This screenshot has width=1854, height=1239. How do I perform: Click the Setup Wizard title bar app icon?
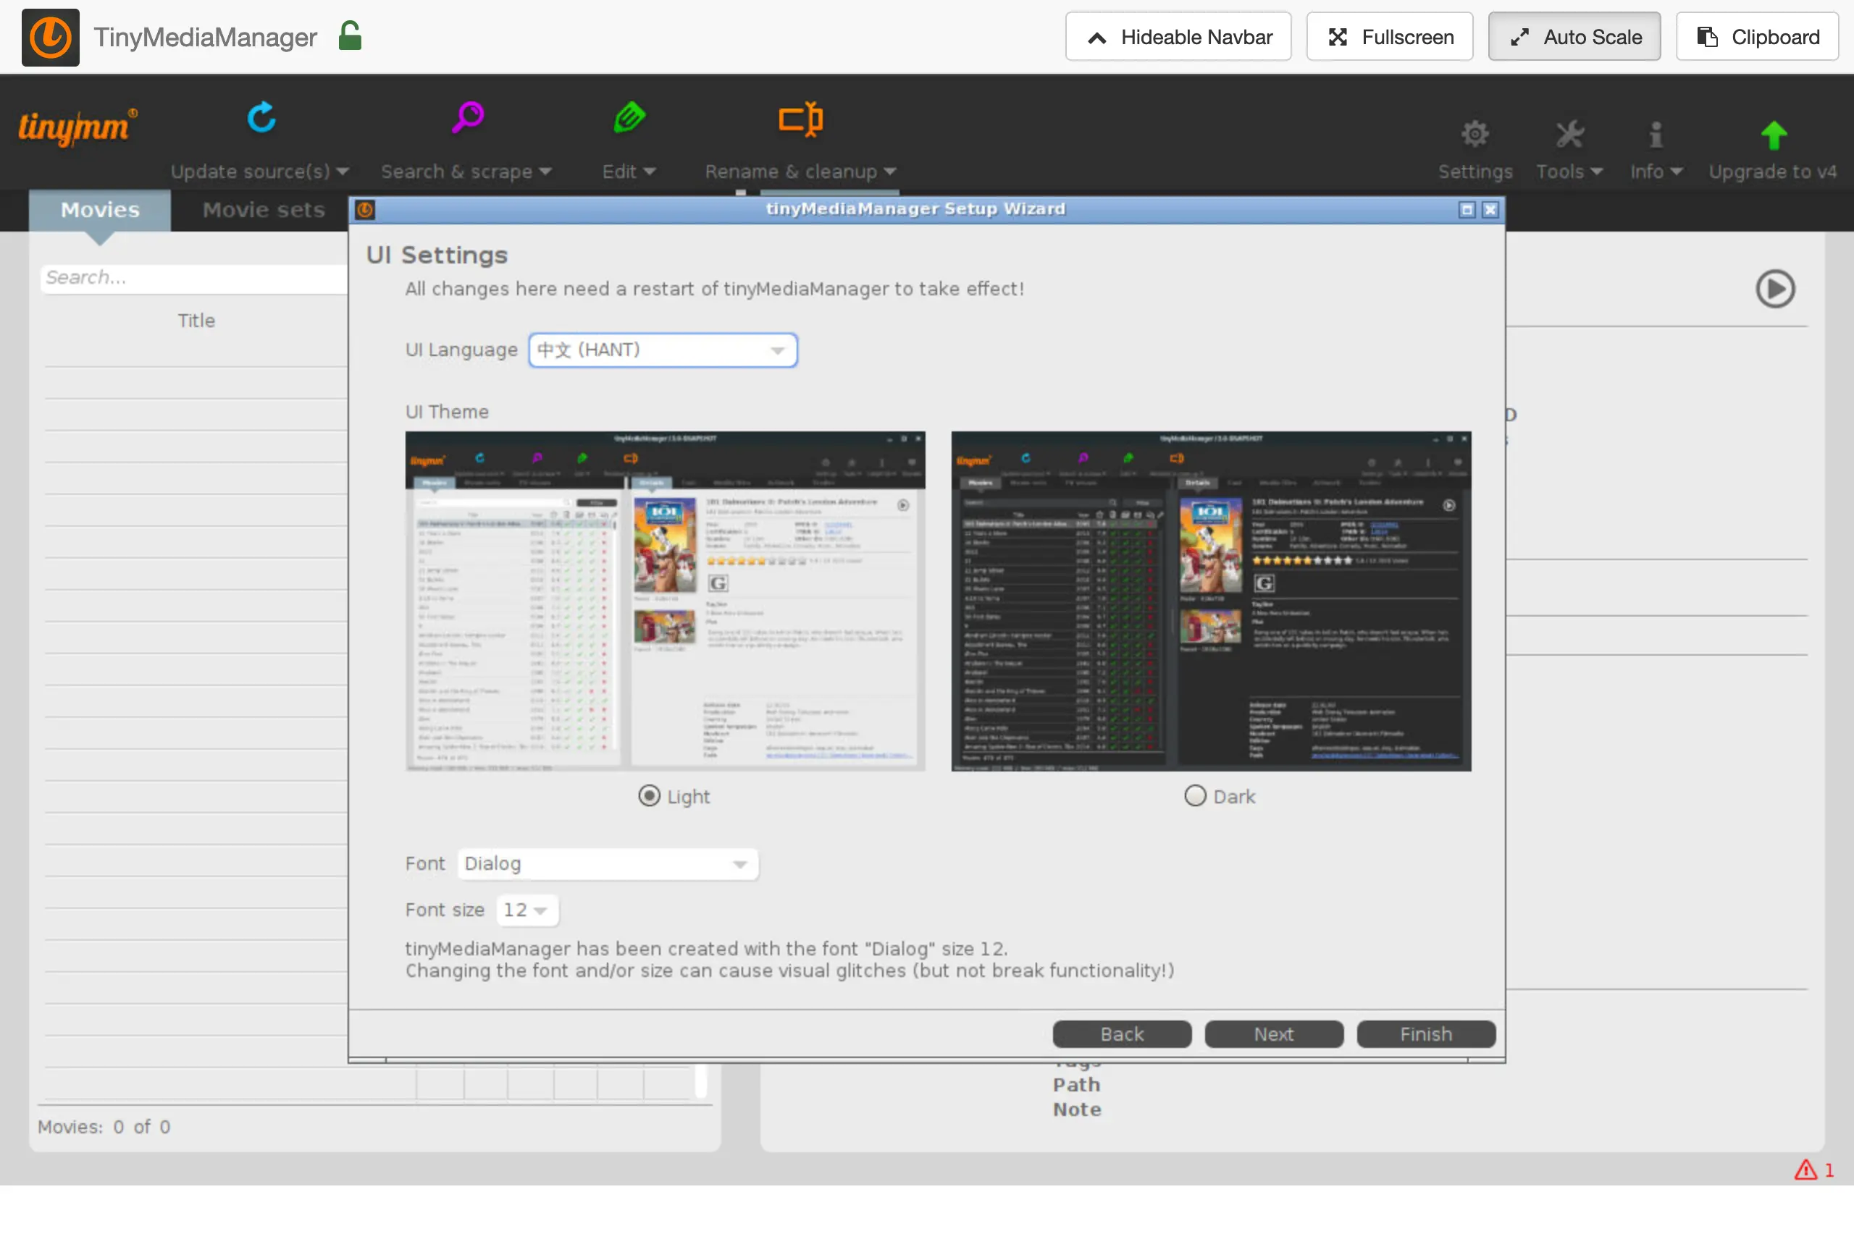coord(365,209)
